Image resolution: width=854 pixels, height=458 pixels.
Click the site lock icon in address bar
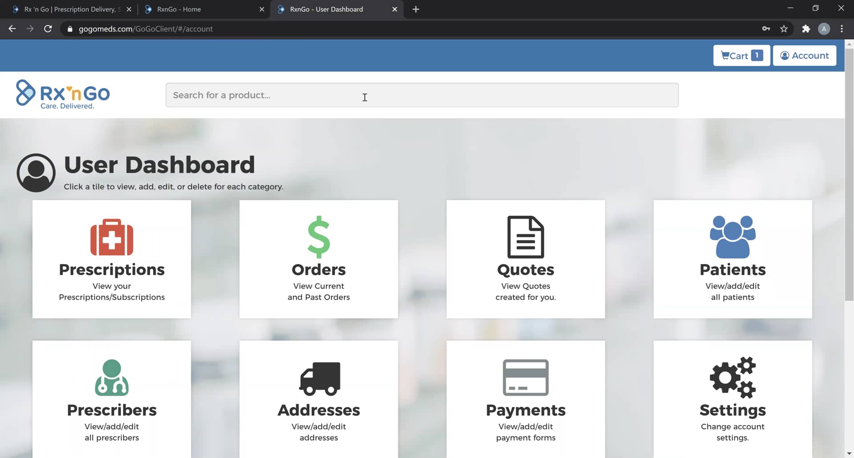point(70,29)
